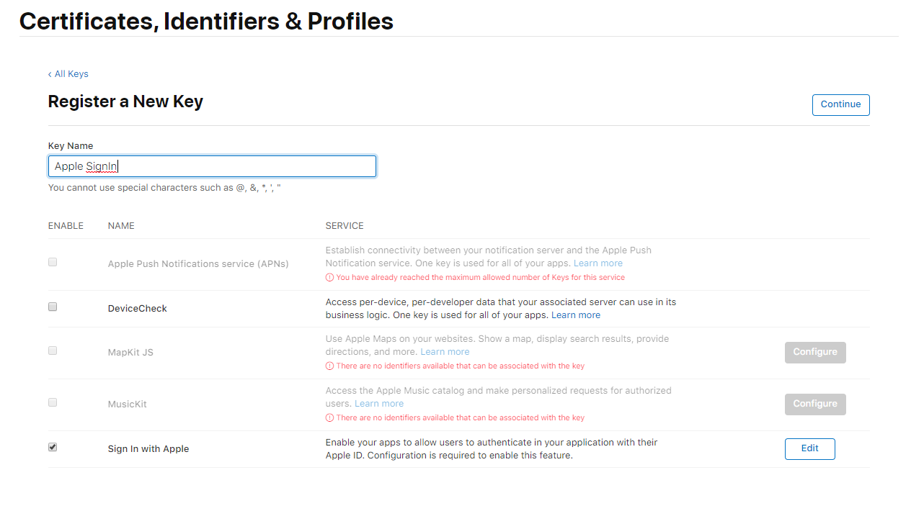Click the Sign In with Apple row name
The image size is (924, 511).
click(x=148, y=448)
